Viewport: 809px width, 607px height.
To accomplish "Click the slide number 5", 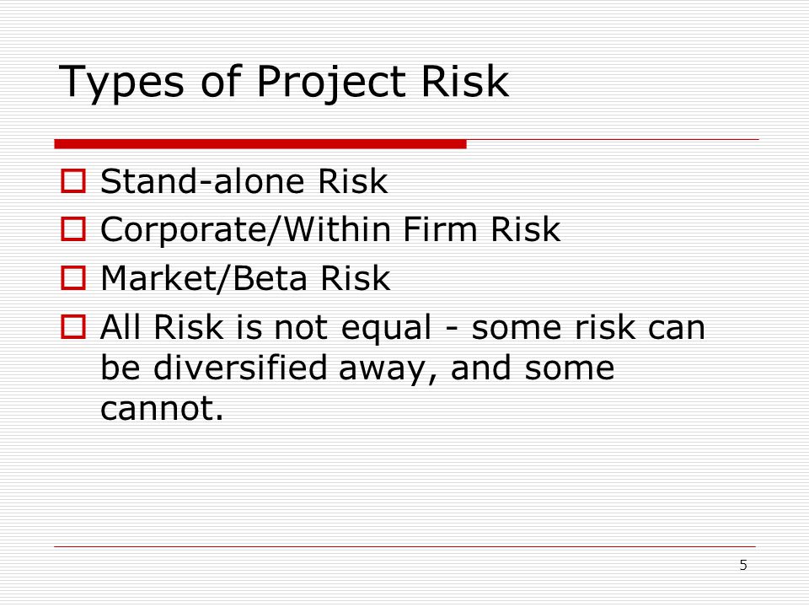I will click(x=743, y=565).
